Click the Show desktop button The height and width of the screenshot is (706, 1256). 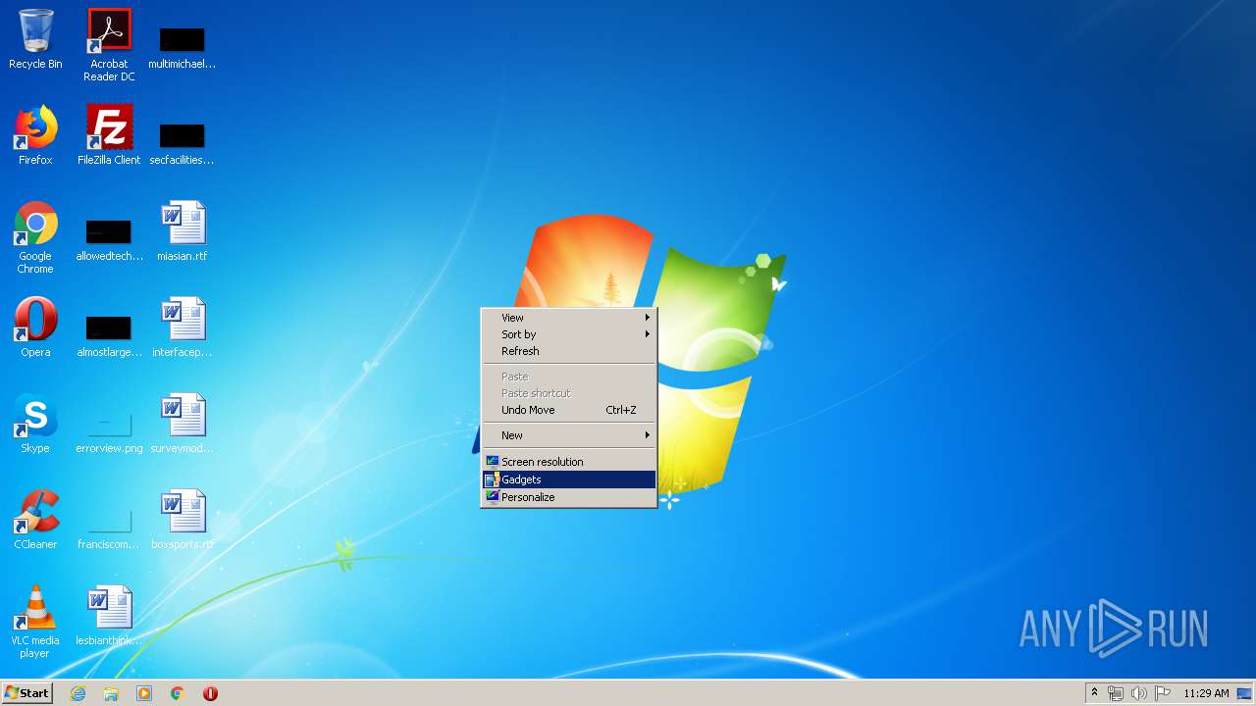[1245, 693]
